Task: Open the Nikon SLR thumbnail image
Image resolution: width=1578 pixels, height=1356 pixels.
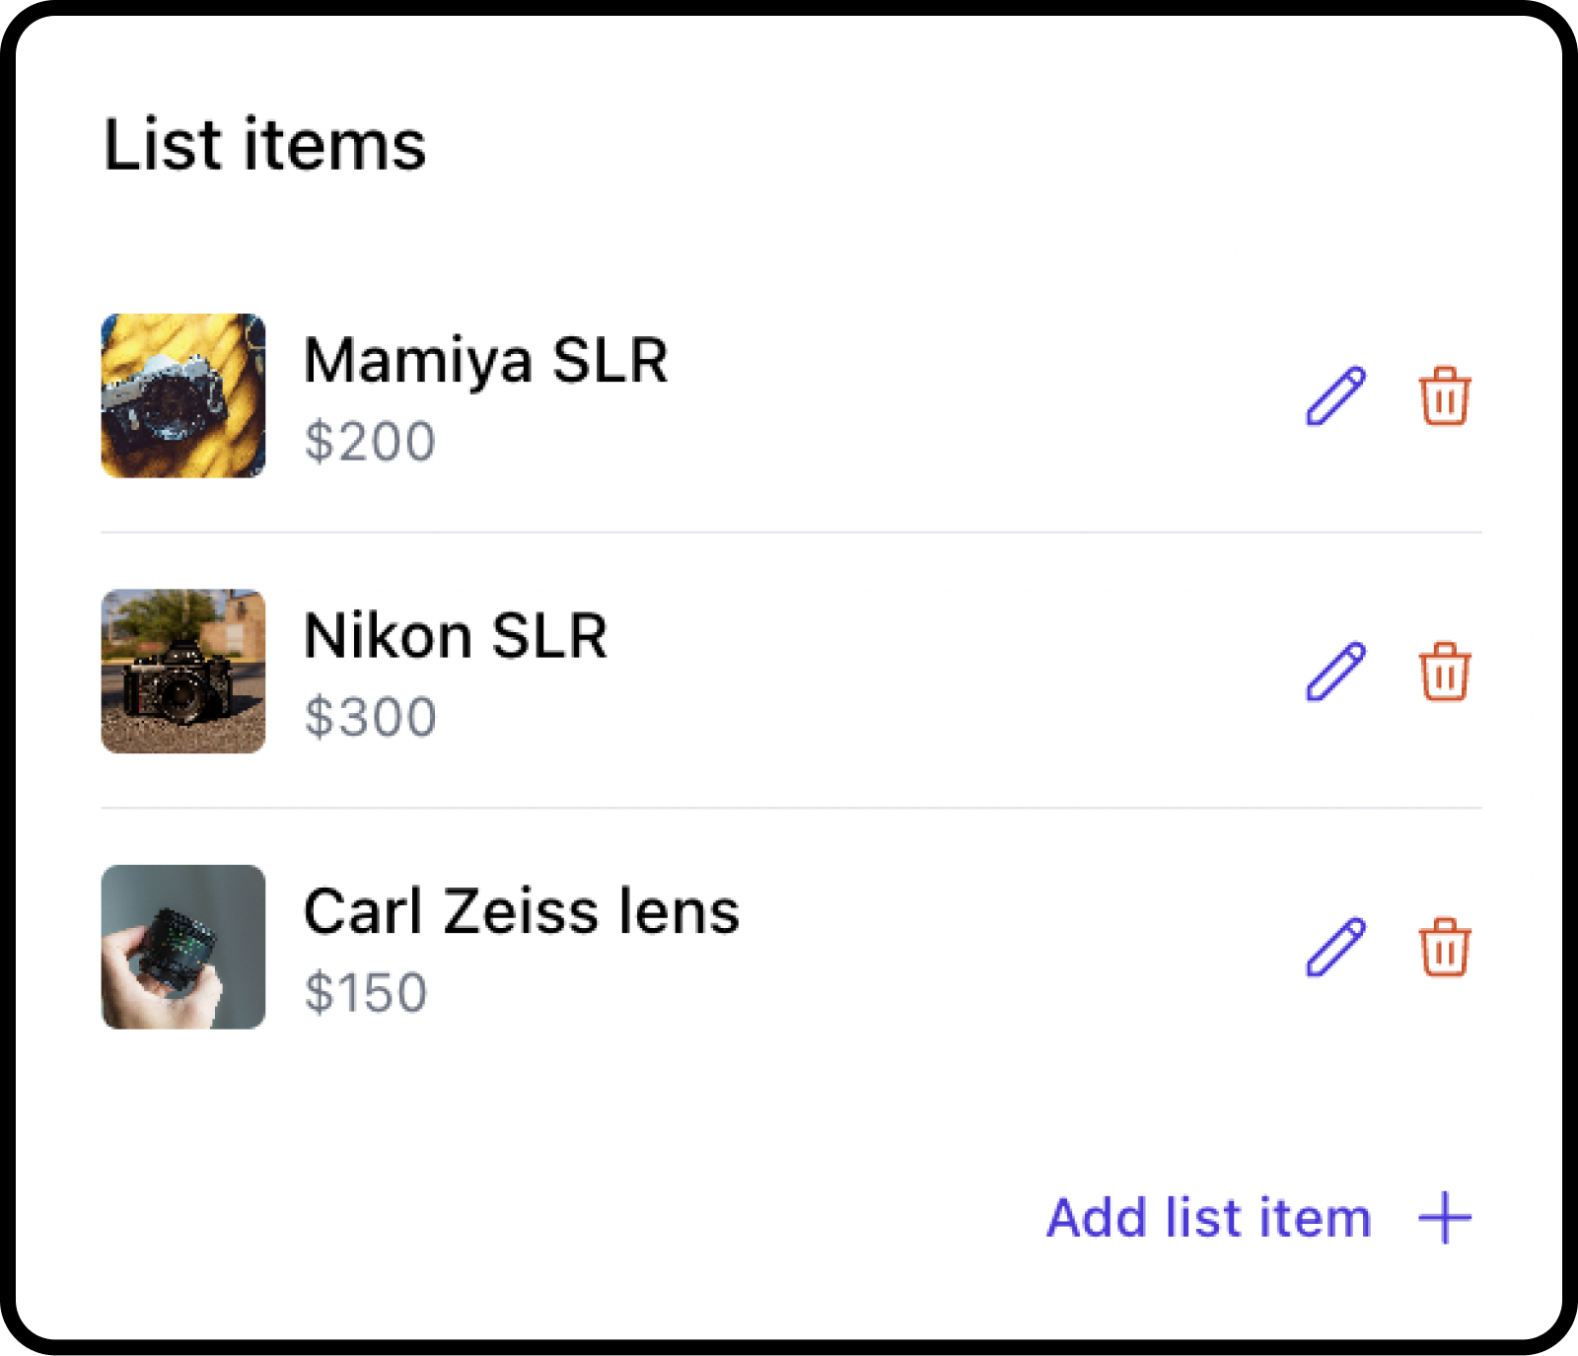Action: tap(183, 672)
